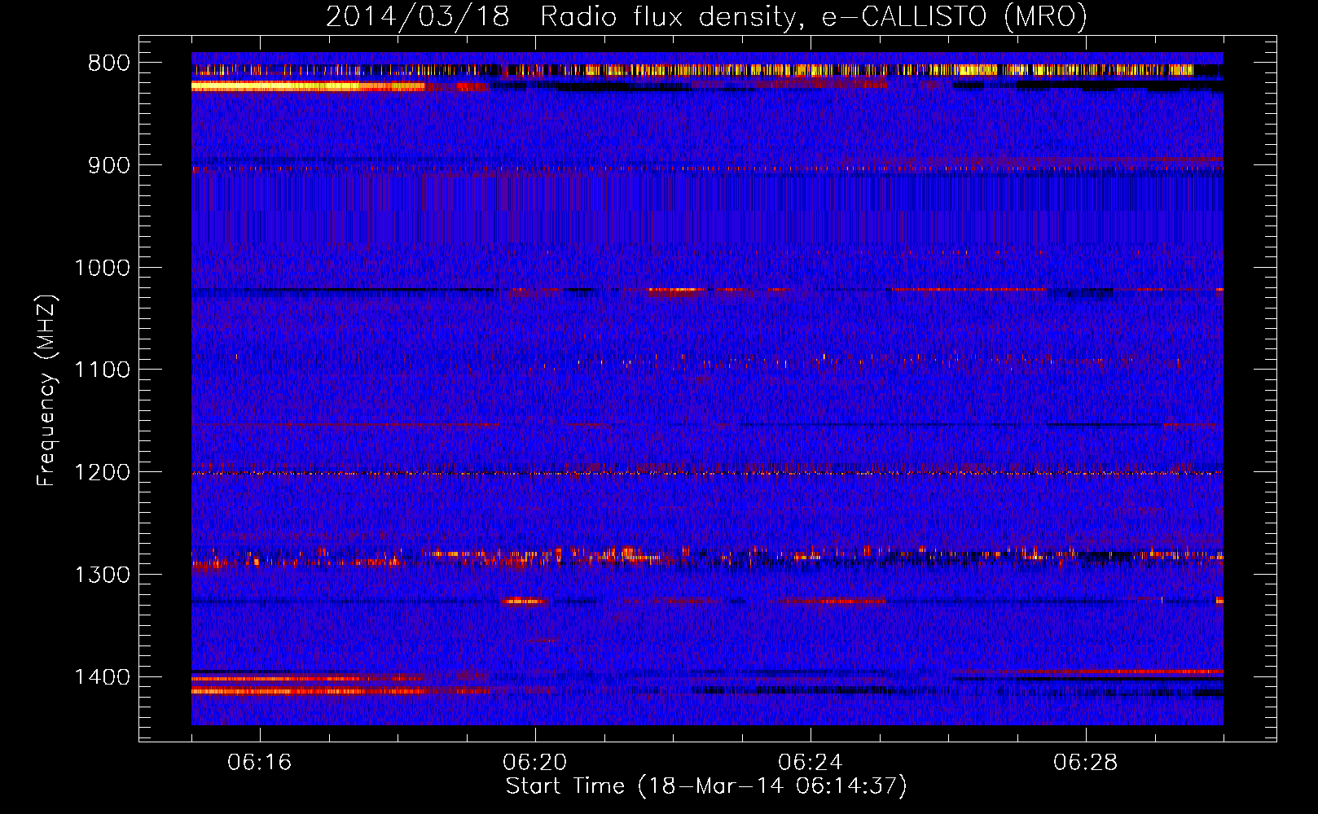The image size is (1318, 814).
Task: Click the 06:28 time tick label
Action: (x=1086, y=763)
